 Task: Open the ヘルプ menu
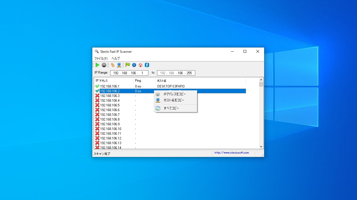[x=115, y=58]
